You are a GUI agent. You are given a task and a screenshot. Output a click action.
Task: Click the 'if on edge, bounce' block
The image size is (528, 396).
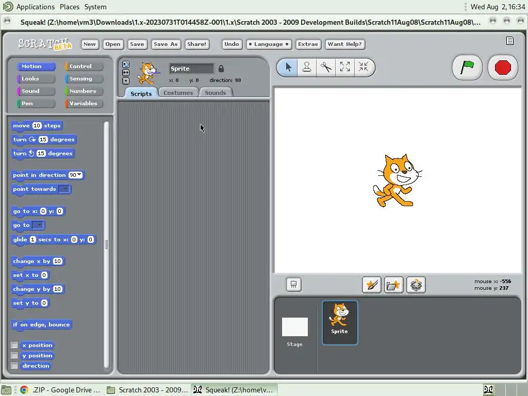[41, 325]
